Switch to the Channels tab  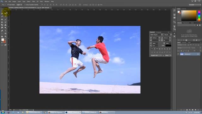click(184, 42)
